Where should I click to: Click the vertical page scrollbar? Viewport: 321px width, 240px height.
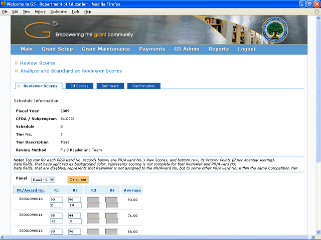click(x=316, y=125)
